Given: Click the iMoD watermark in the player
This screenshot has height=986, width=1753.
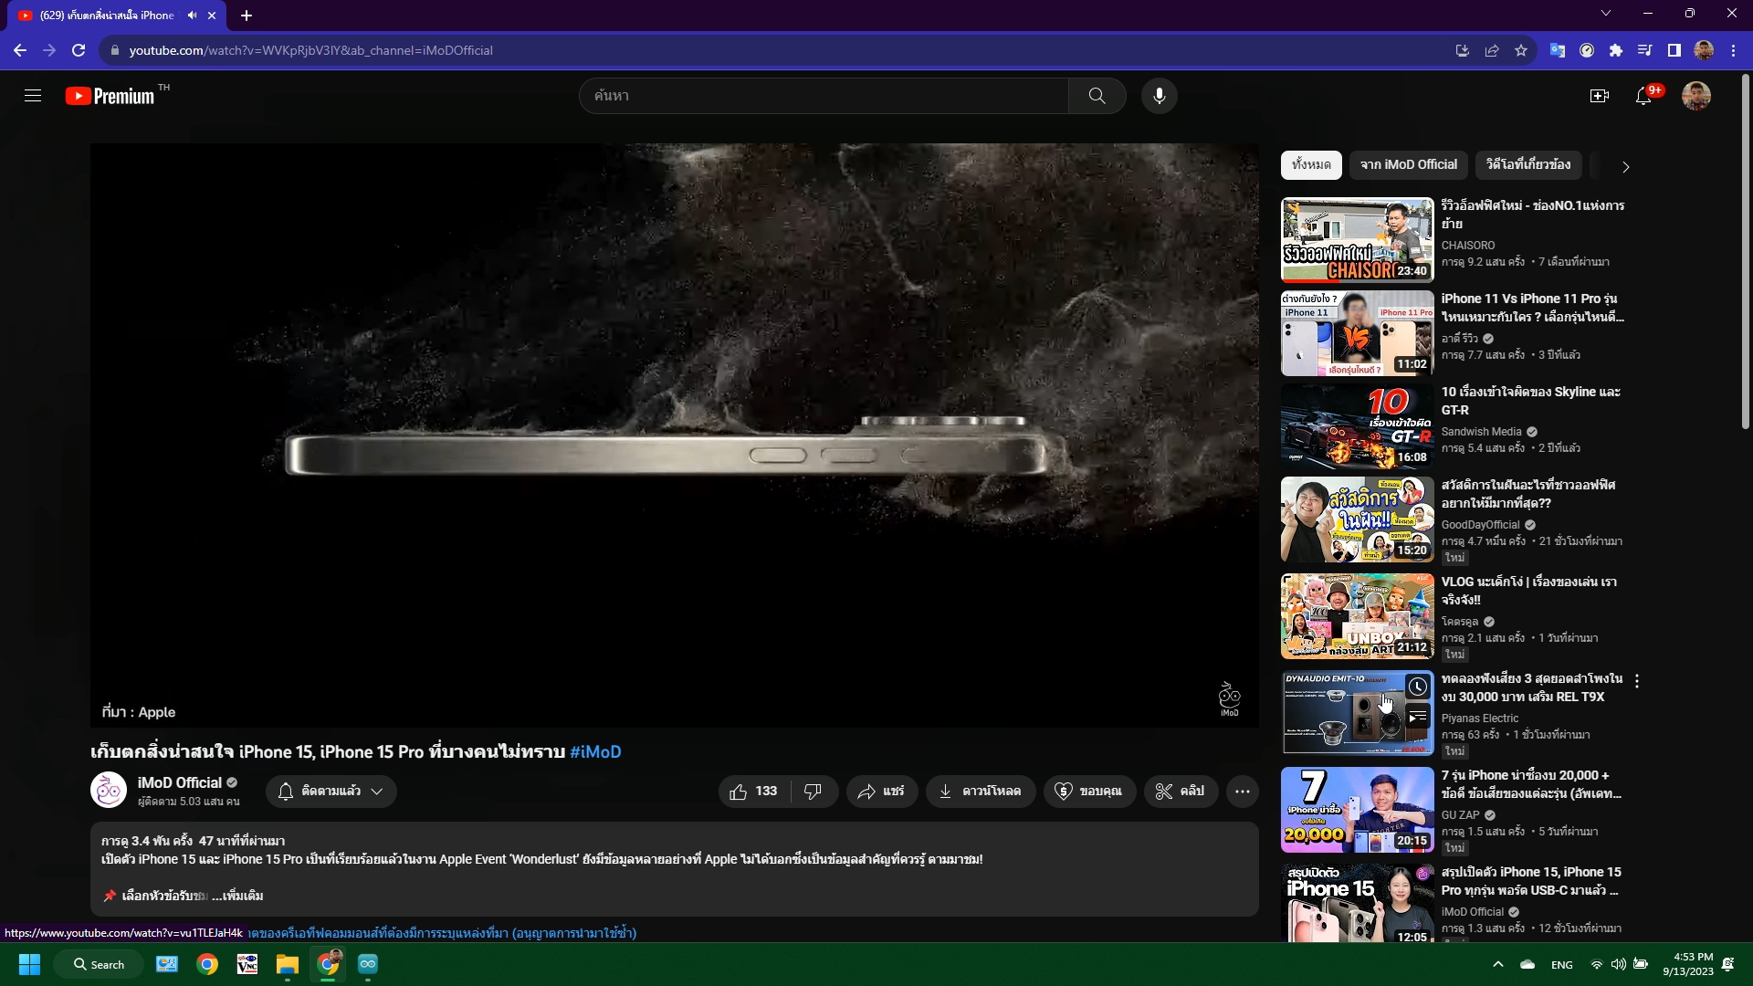Looking at the screenshot, I should pyautogui.click(x=1230, y=699).
